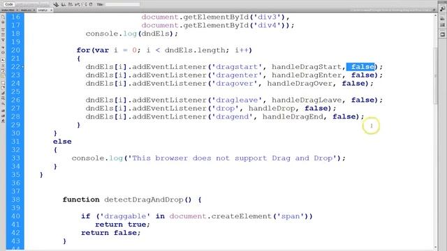This screenshot has width=447, height=251.
Task: Click line number 38 in the gutter
Action: 15,199
